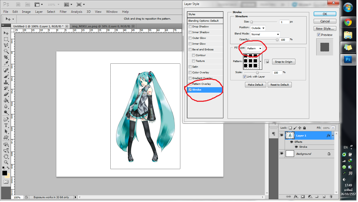The width and height of the screenshot is (358, 202).
Task: Enable the Bevel and Emboss checkbox
Action: tap(190, 49)
